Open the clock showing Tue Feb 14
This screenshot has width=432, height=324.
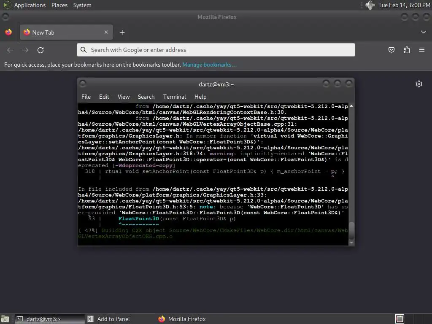point(404,5)
